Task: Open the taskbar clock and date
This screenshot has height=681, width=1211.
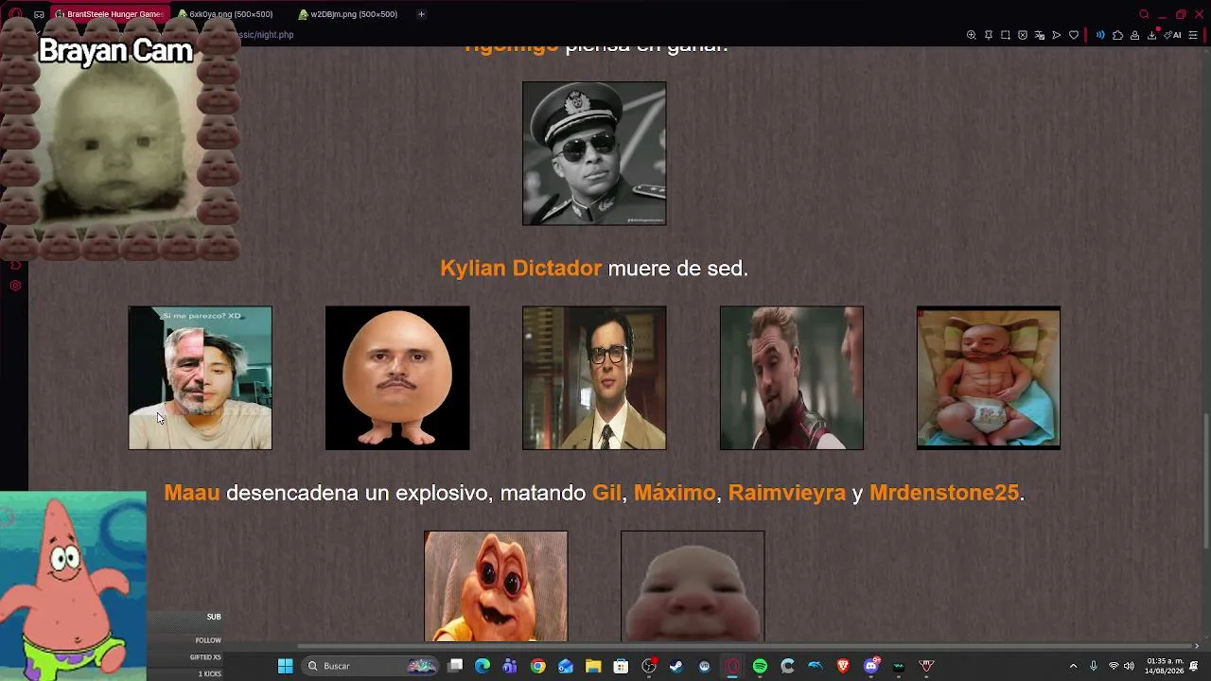Action: [1165, 666]
